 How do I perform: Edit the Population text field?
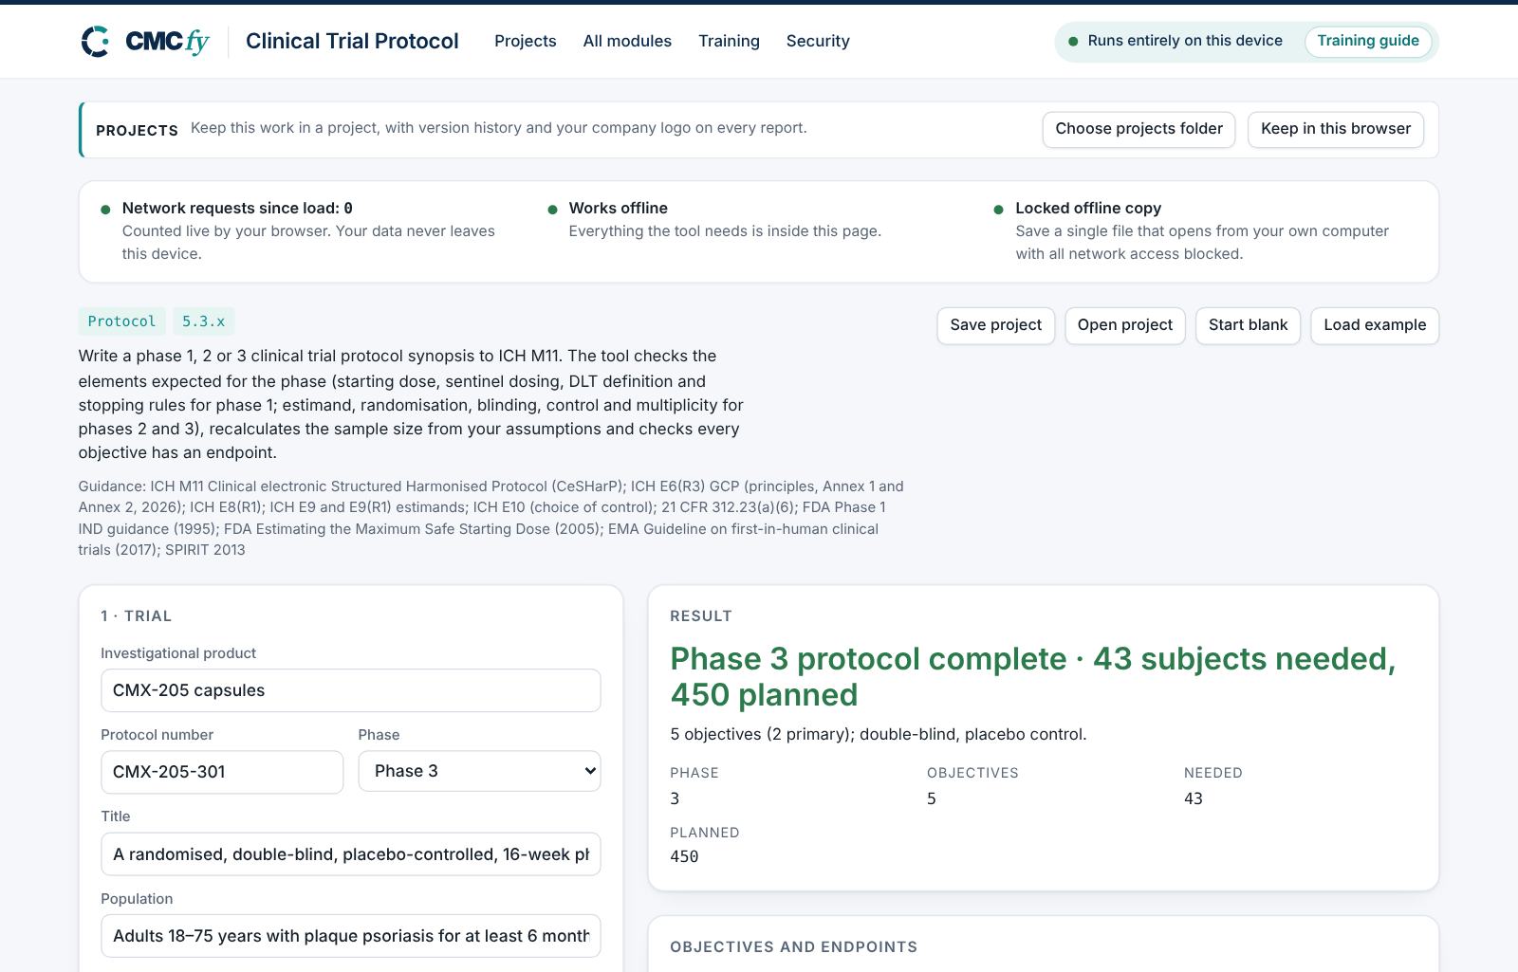tap(351, 936)
